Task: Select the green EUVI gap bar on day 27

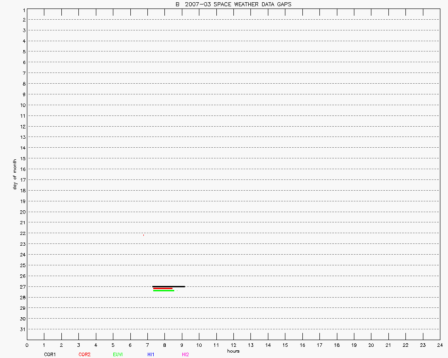Action: [x=164, y=291]
